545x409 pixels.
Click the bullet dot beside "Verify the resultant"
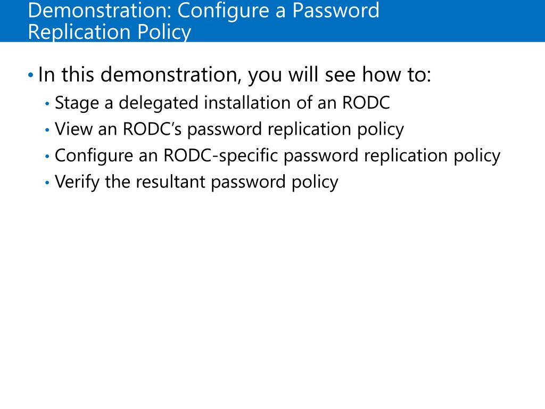point(47,182)
